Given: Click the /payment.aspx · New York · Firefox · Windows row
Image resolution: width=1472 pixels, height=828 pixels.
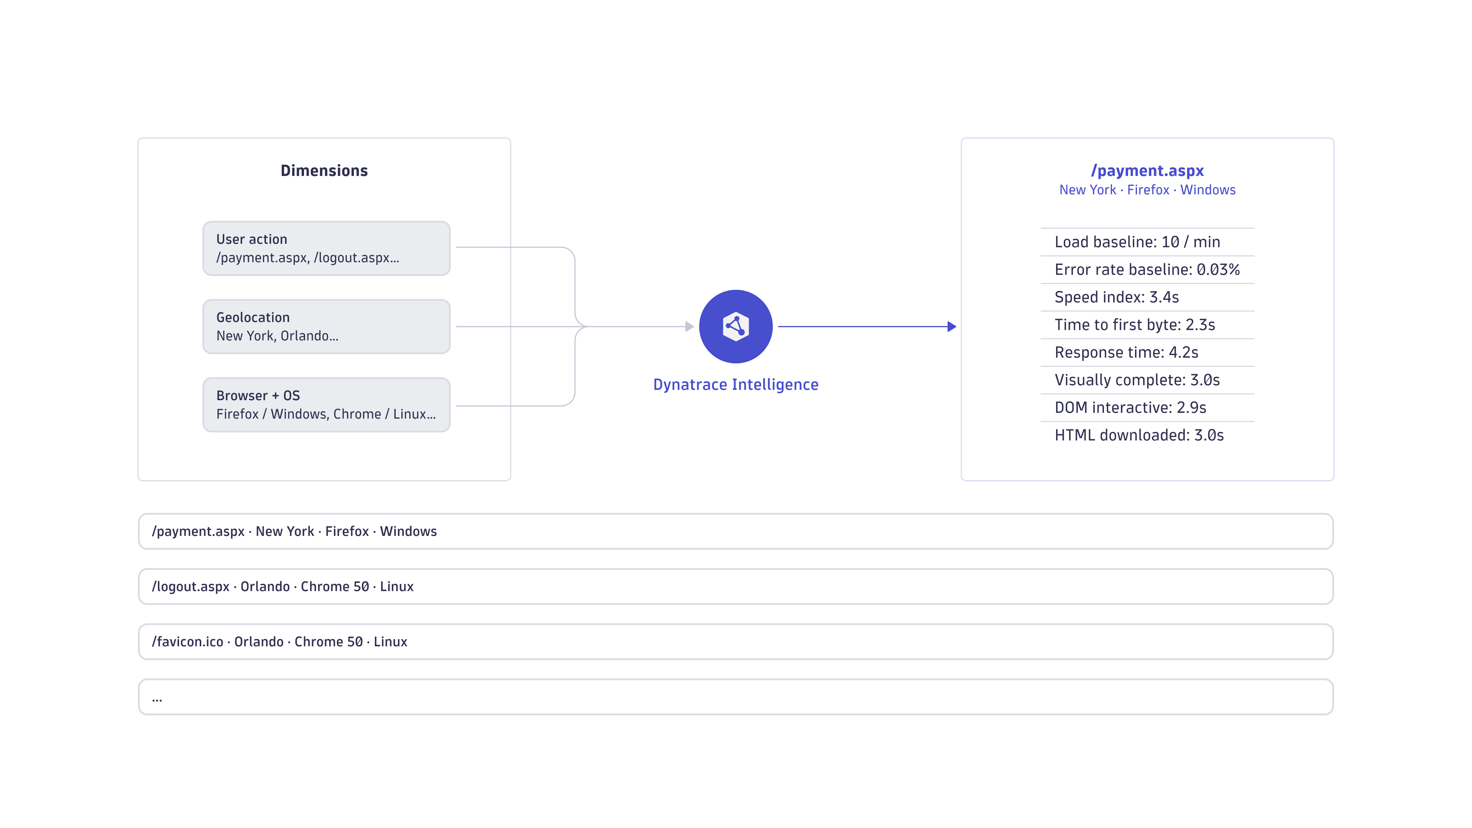Looking at the screenshot, I should 736,531.
